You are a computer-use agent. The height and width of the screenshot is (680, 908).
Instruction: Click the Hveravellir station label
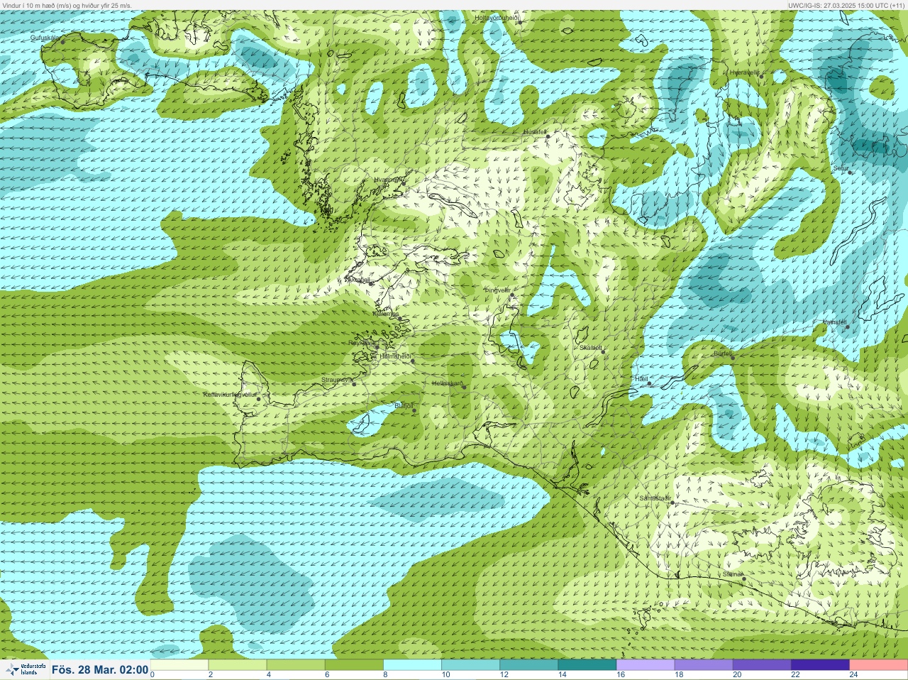pos(745,72)
